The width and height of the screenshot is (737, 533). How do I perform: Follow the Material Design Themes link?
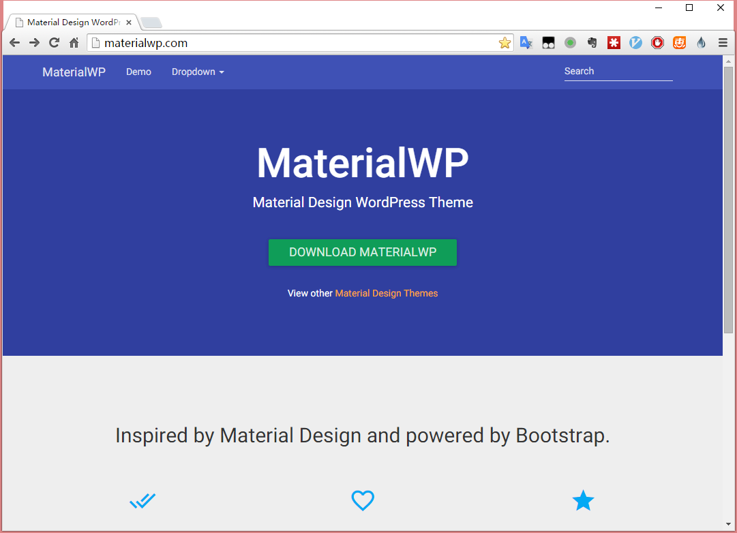pos(386,293)
